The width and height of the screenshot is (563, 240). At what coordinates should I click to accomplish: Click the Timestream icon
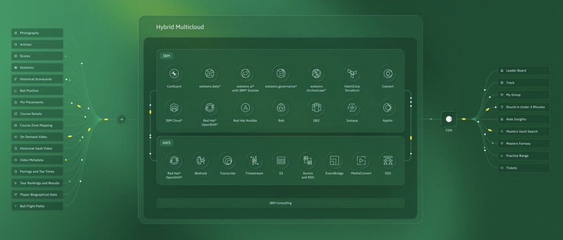tap(254, 160)
